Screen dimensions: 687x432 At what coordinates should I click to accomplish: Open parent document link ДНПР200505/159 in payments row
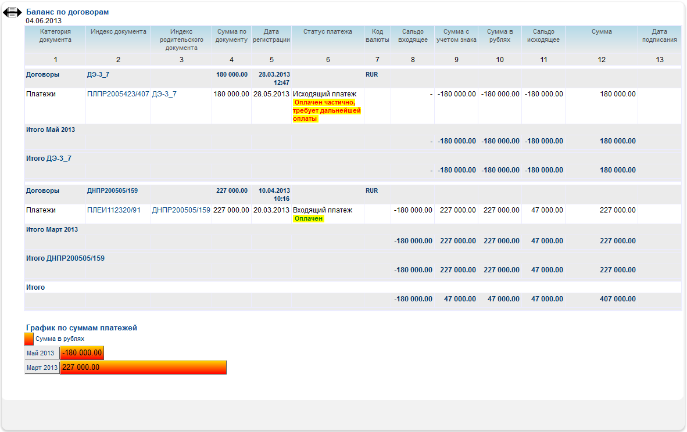(x=181, y=210)
